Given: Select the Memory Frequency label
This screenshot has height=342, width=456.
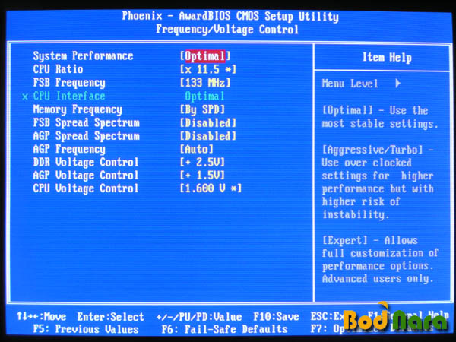Looking at the screenshot, I should (x=78, y=109).
